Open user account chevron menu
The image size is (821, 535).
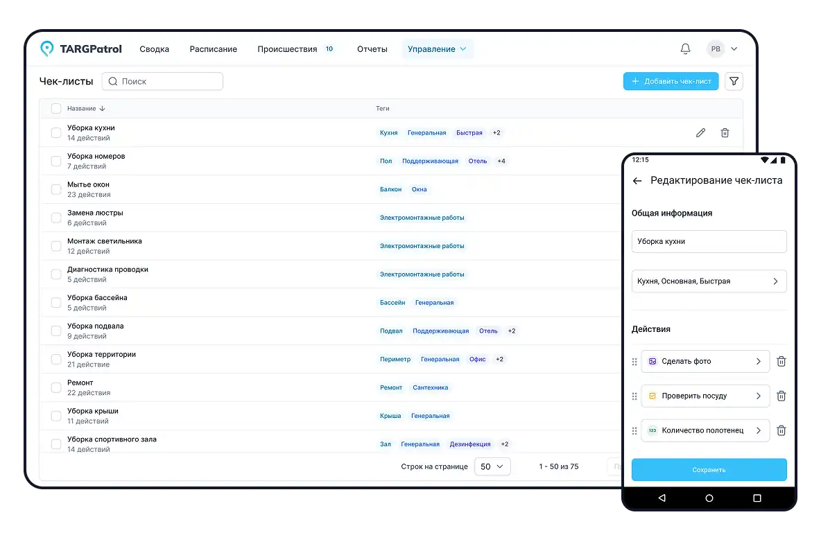click(x=734, y=49)
